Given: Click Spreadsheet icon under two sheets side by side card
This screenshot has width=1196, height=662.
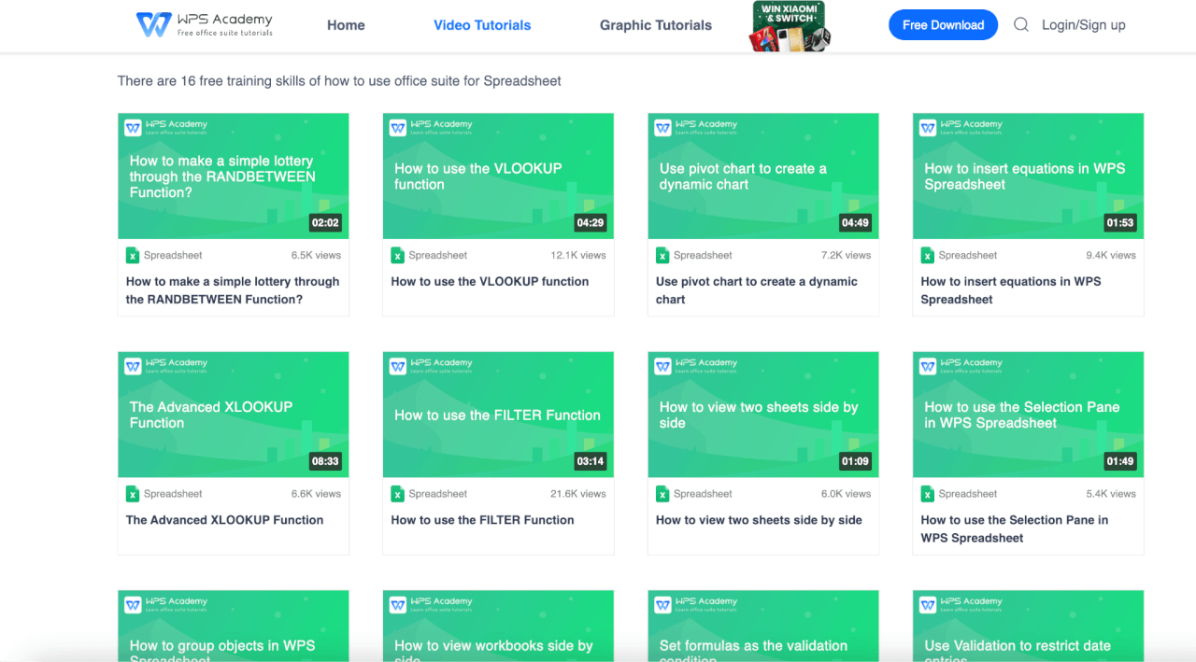Looking at the screenshot, I should 662,494.
